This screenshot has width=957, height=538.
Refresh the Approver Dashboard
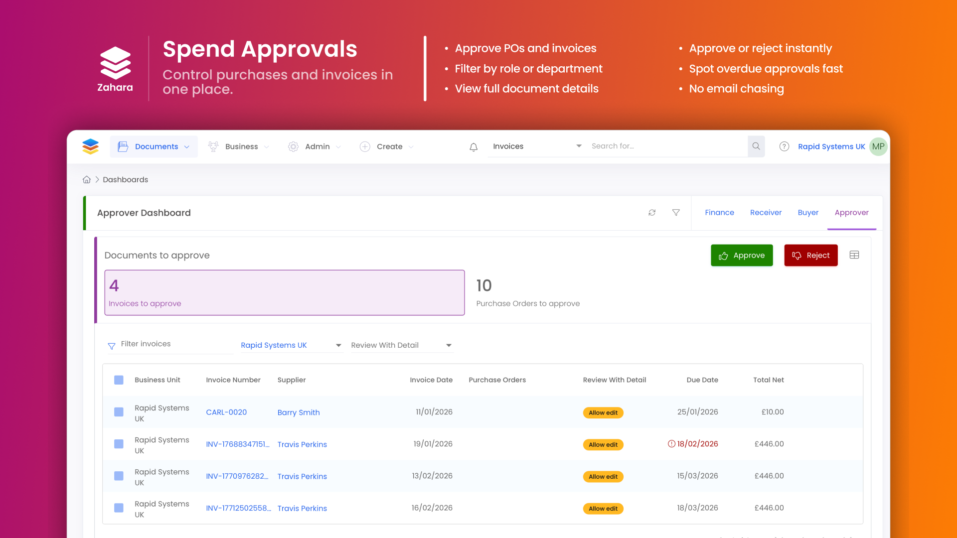pos(652,213)
